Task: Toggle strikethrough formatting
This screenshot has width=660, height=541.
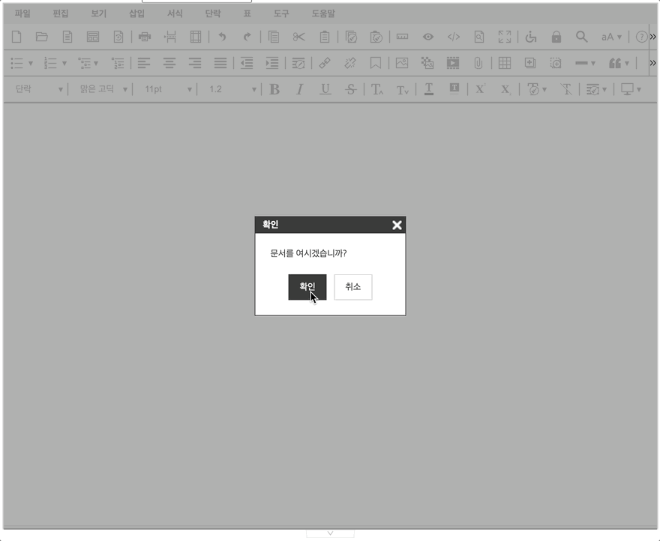Action: (350, 89)
